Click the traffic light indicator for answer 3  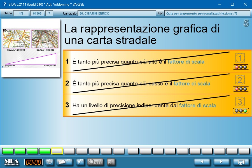coord(241,111)
